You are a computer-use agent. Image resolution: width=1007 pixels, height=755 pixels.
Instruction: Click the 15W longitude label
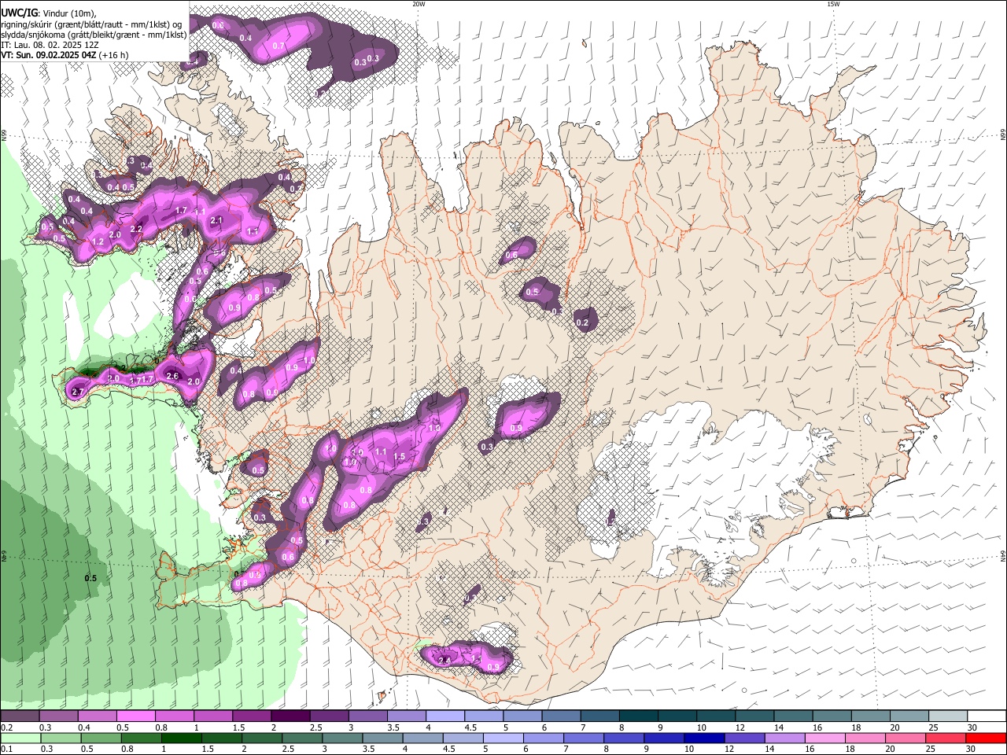[833, 3]
